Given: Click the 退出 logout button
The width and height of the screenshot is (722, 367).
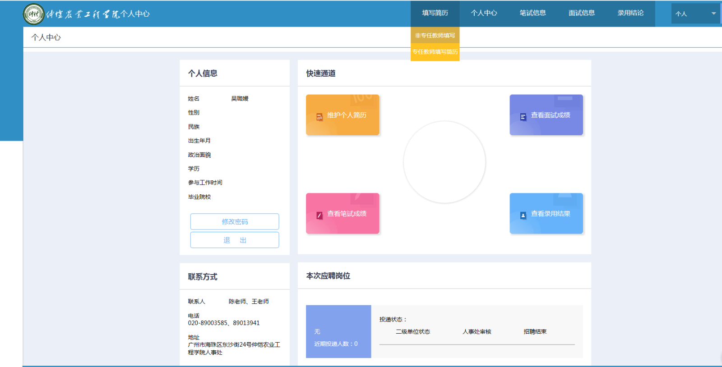Looking at the screenshot, I should 235,240.
